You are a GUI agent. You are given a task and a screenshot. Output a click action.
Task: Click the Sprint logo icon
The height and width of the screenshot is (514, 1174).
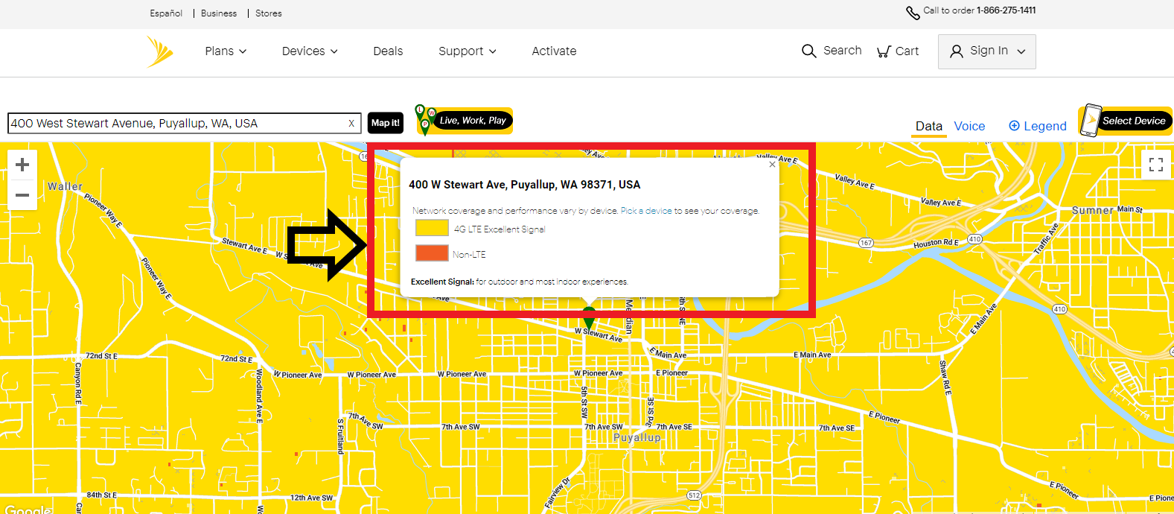pyautogui.click(x=160, y=51)
